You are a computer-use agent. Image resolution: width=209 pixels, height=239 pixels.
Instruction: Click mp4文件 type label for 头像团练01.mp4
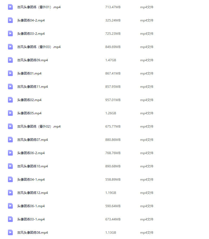pos(147,73)
